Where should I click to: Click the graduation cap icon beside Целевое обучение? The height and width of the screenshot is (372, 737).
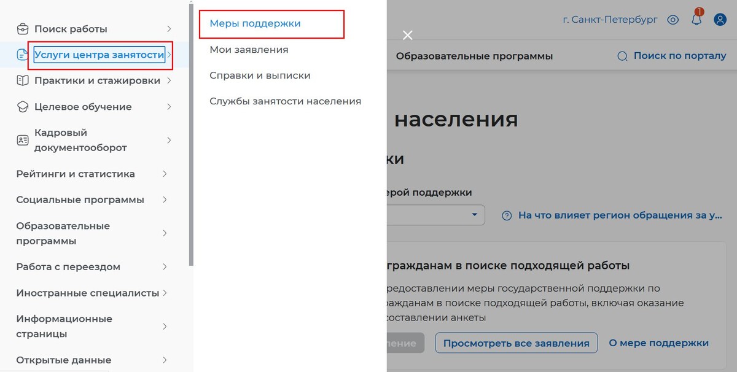(x=23, y=106)
